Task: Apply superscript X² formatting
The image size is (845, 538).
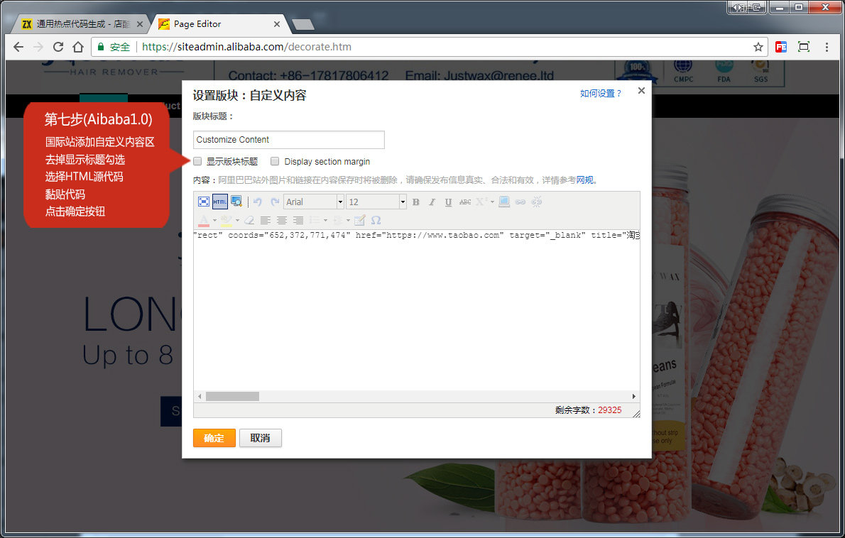Action: coord(481,202)
